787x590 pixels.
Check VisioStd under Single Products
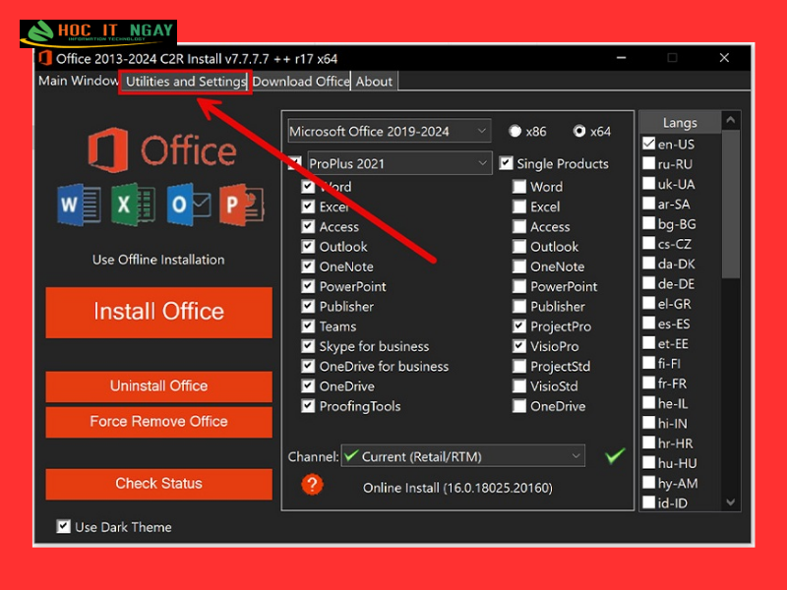click(519, 386)
